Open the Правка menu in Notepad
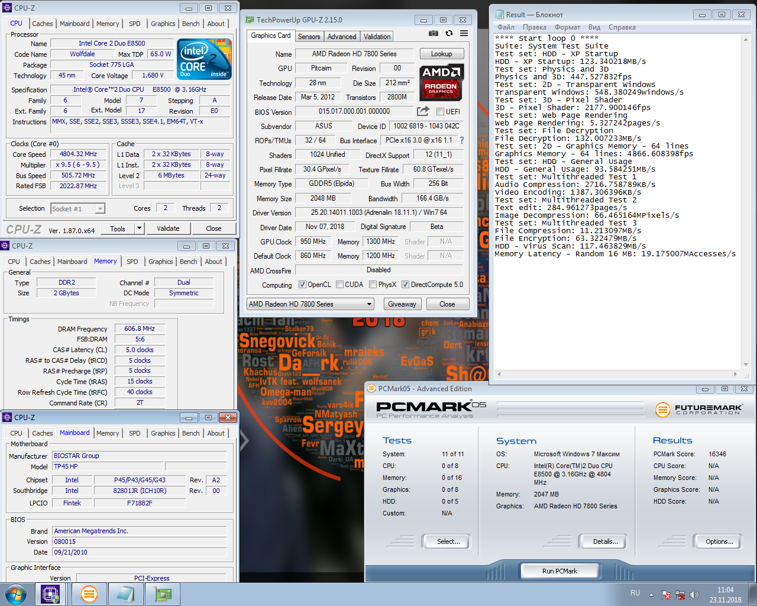The image size is (757, 606). (535, 27)
